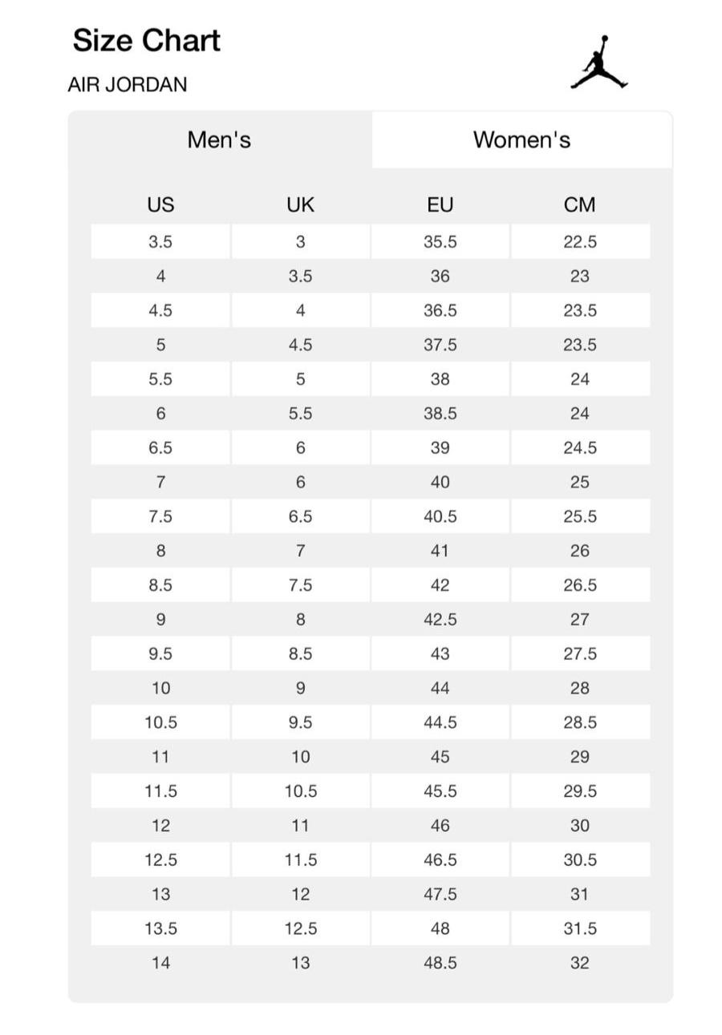Screen dimensions: 722x1035
Task: Click the US column header
Action: 160,204
